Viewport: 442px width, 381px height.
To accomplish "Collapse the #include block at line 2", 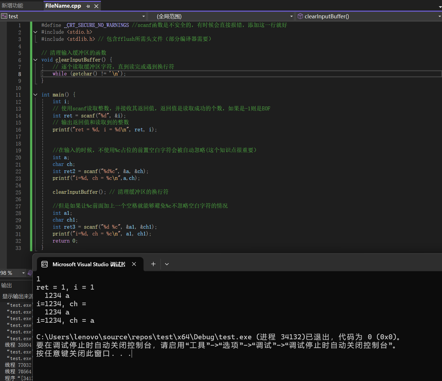I will [36, 32].
